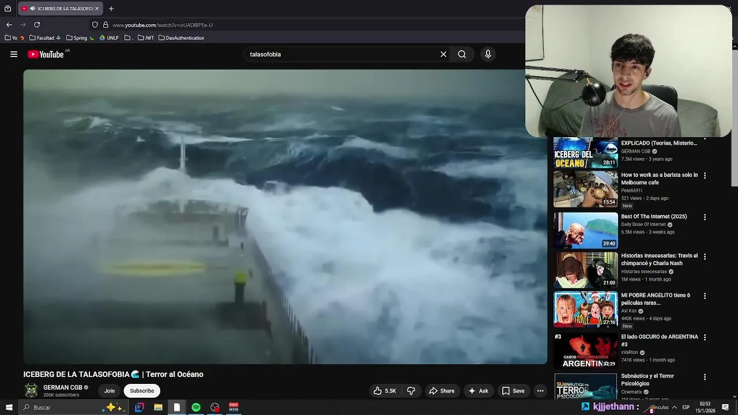
Task: Join GERMAN CGB channel membership
Action: [110, 391]
